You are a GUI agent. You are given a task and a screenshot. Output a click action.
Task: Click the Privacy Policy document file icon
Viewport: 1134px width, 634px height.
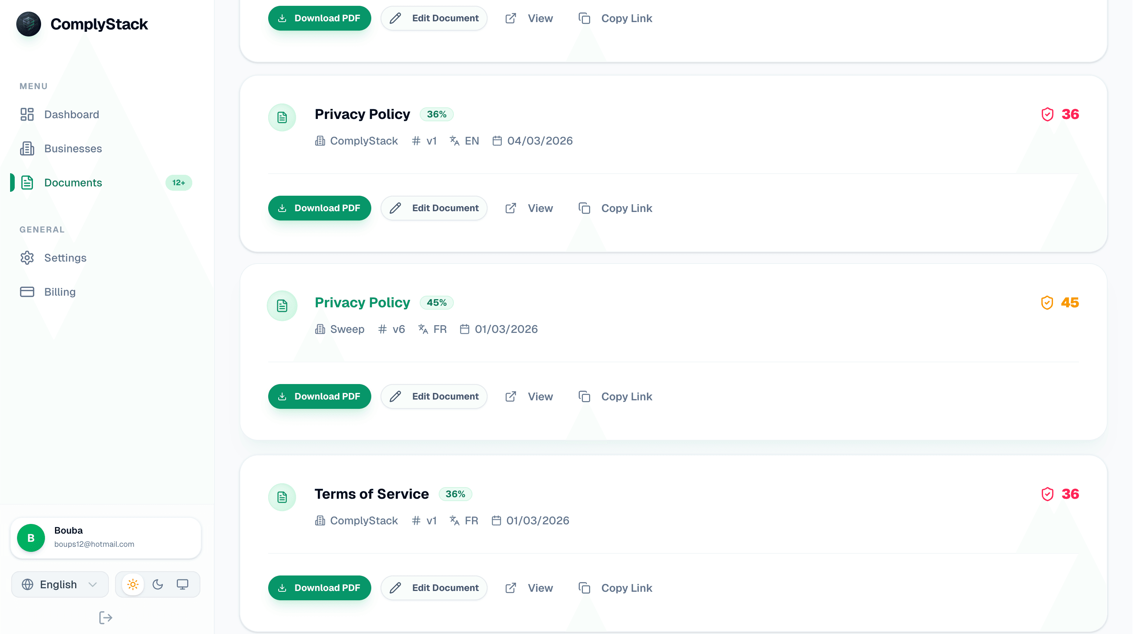(x=282, y=117)
